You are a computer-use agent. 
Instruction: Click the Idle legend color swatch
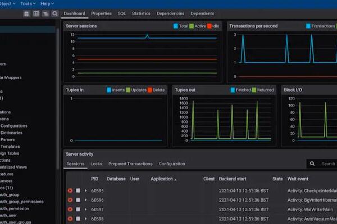(x=208, y=26)
